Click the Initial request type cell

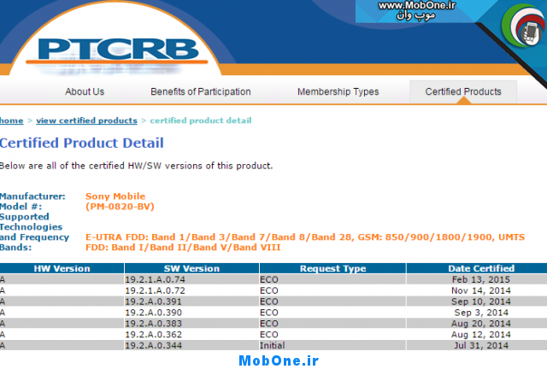[x=272, y=345]
